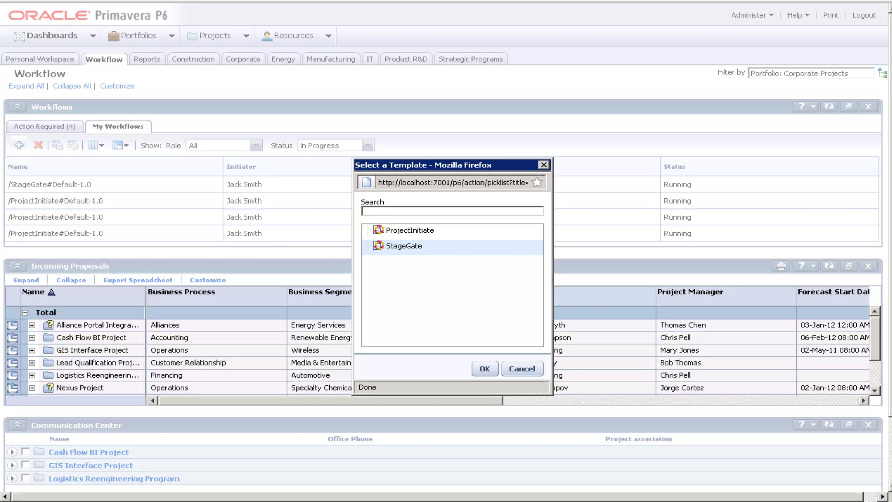Click the help icon in Workflows portlet header
Screen dimensions: 892x502
pos(801,106)
